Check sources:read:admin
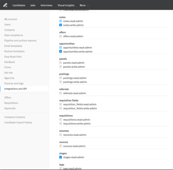Screen dimensions: 173x170 click(61, 146)
